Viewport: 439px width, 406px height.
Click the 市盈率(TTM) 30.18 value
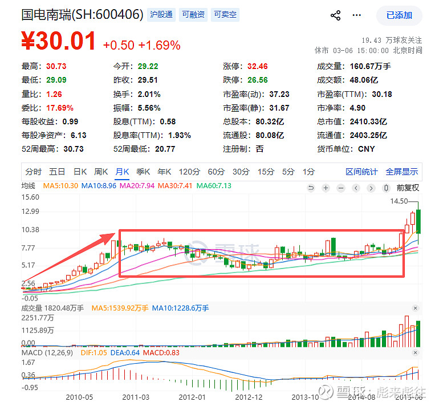[x=382, y=94]
